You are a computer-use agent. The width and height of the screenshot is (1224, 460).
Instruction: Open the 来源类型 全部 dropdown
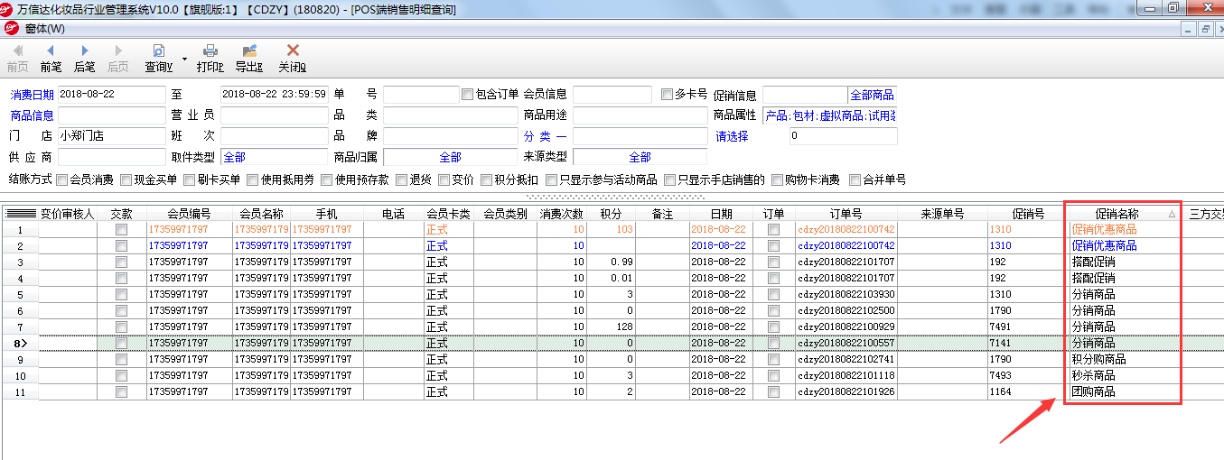640,158
